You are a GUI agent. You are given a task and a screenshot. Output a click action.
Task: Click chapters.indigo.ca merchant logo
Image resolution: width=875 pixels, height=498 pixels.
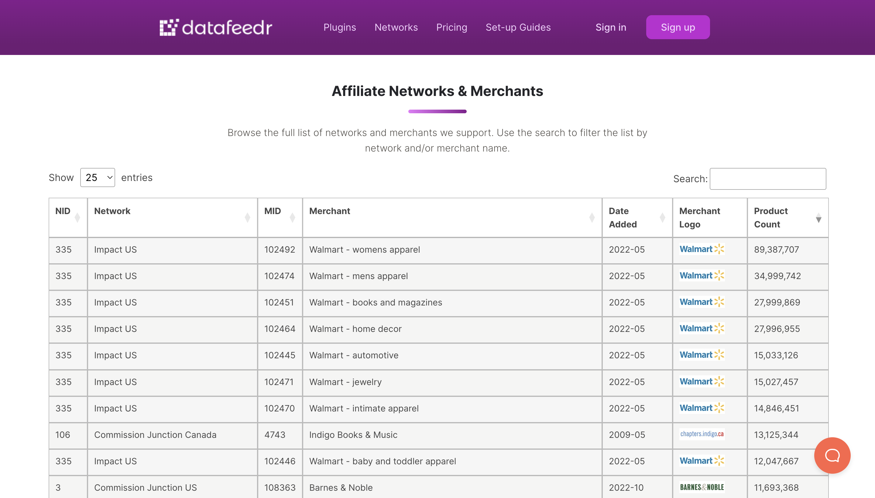pyautogui.click(x=702, y=434)
